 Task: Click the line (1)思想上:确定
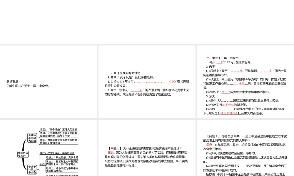[246, 71]
